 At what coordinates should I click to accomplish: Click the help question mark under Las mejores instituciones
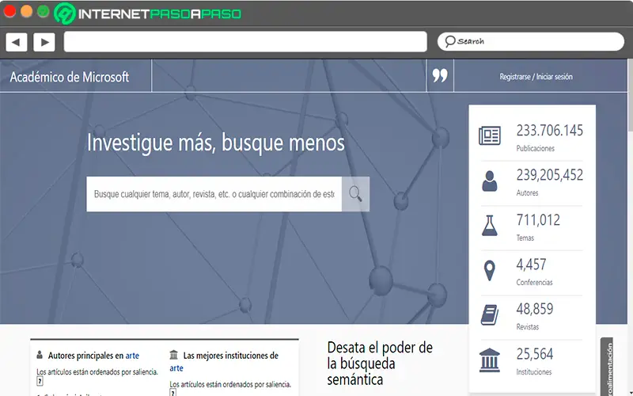tap(172, 392)
